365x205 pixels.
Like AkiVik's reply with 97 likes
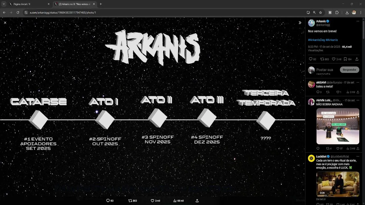click(339, 149)
